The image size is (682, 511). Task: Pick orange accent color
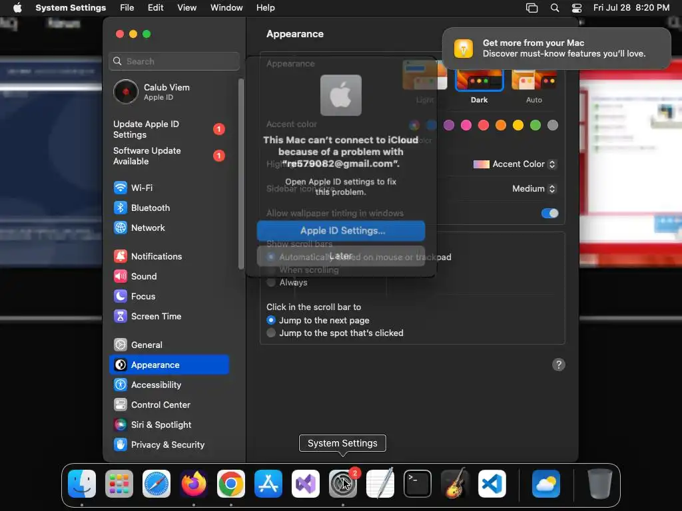coord(501,126)
